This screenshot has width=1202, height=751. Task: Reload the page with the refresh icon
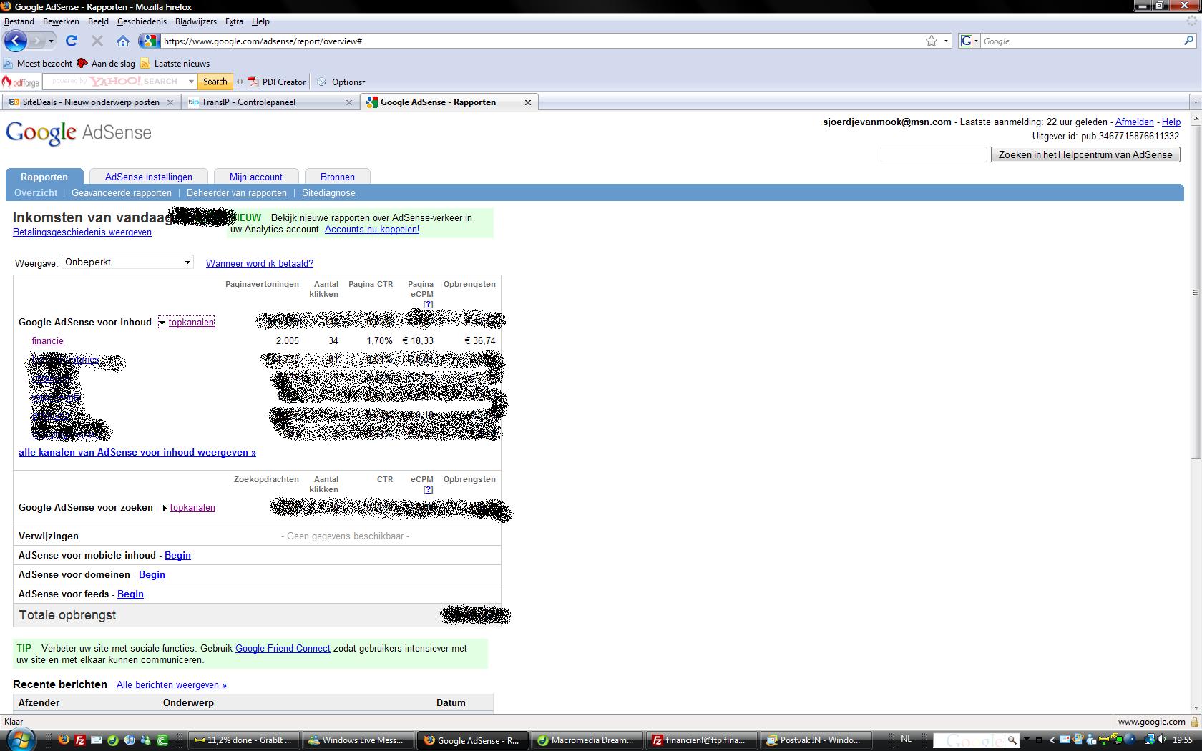pos(72,41)
